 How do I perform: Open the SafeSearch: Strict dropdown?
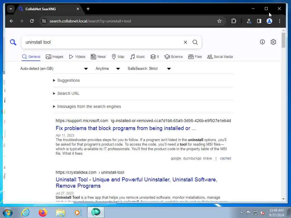149,69
